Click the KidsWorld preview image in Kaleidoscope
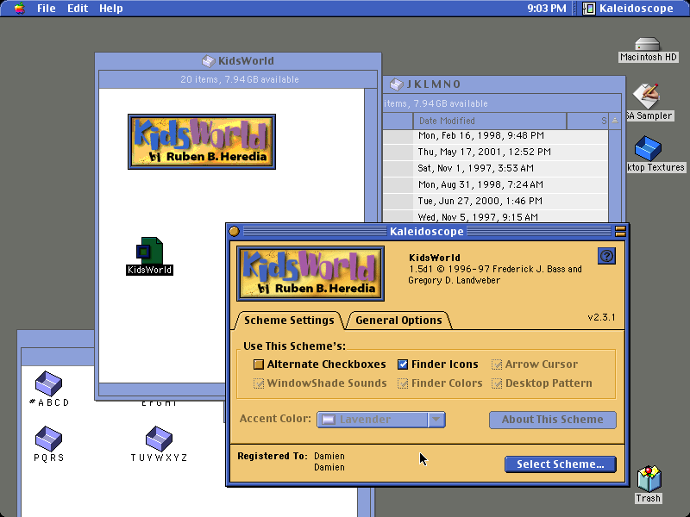The width and height of the screenshot is (690, 517). [x=310, y=273]
